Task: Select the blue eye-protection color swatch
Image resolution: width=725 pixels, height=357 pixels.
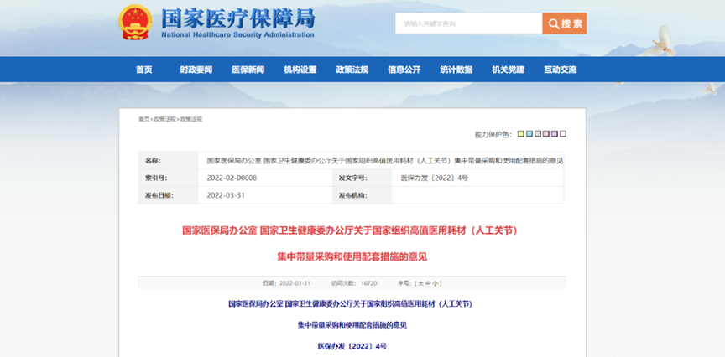Action: pyautogui.click(x=529, y=134)
